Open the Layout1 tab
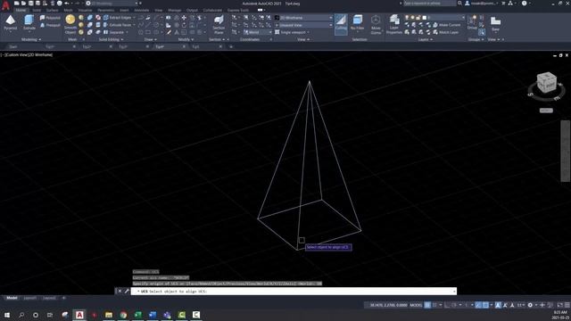The image size is (571, 321). tap(29, 298)
